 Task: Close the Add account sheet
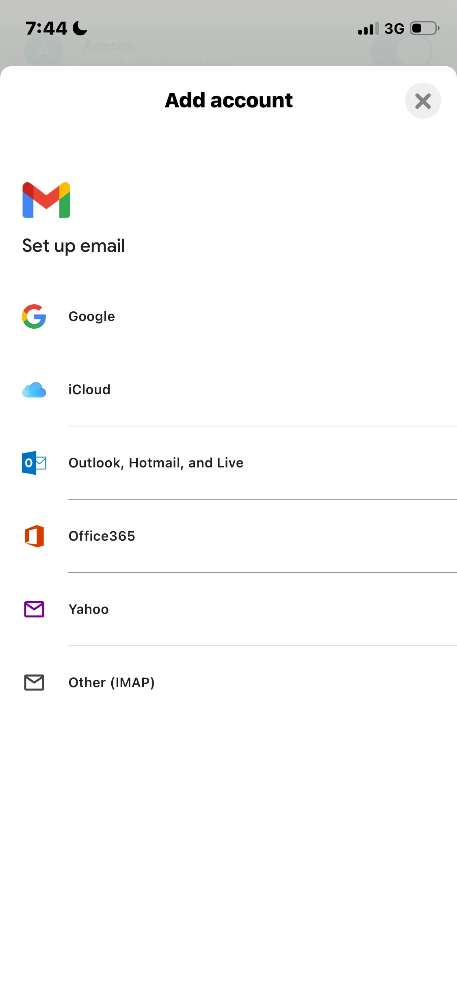pyautogui.click(x=423, y=101)
